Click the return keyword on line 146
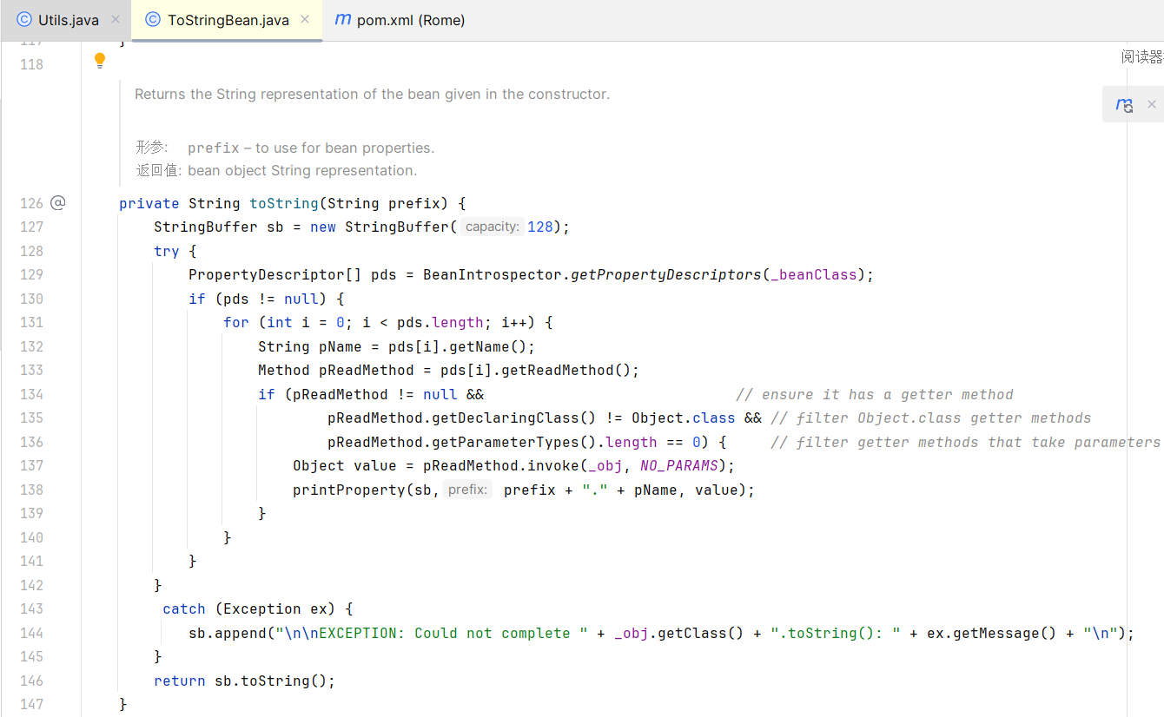 pos(180,681)
